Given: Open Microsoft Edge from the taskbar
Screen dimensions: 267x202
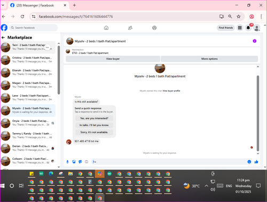Looking at the screenshot, I should (x=51, y=174).
